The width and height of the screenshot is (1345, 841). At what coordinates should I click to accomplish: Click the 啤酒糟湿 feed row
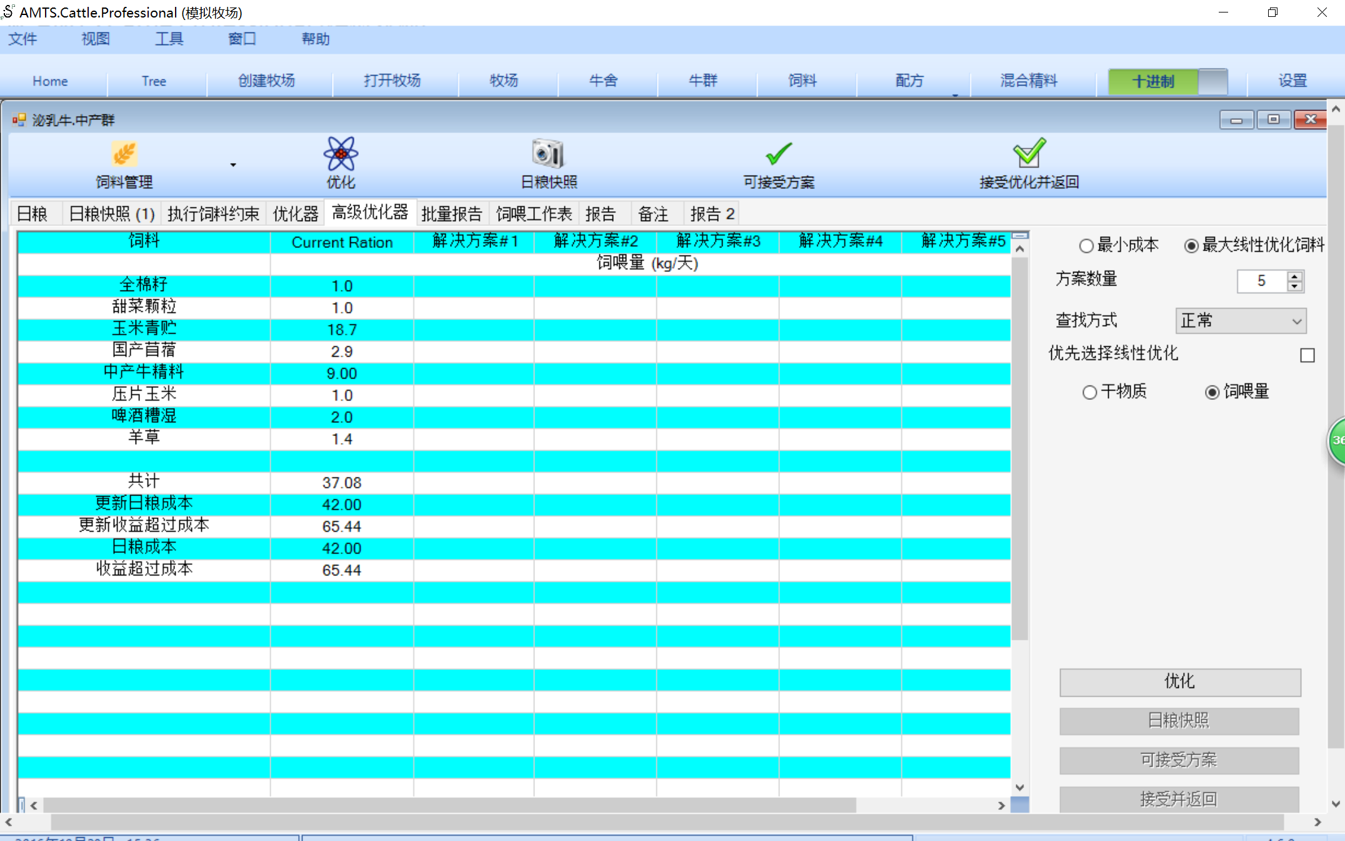514,417
